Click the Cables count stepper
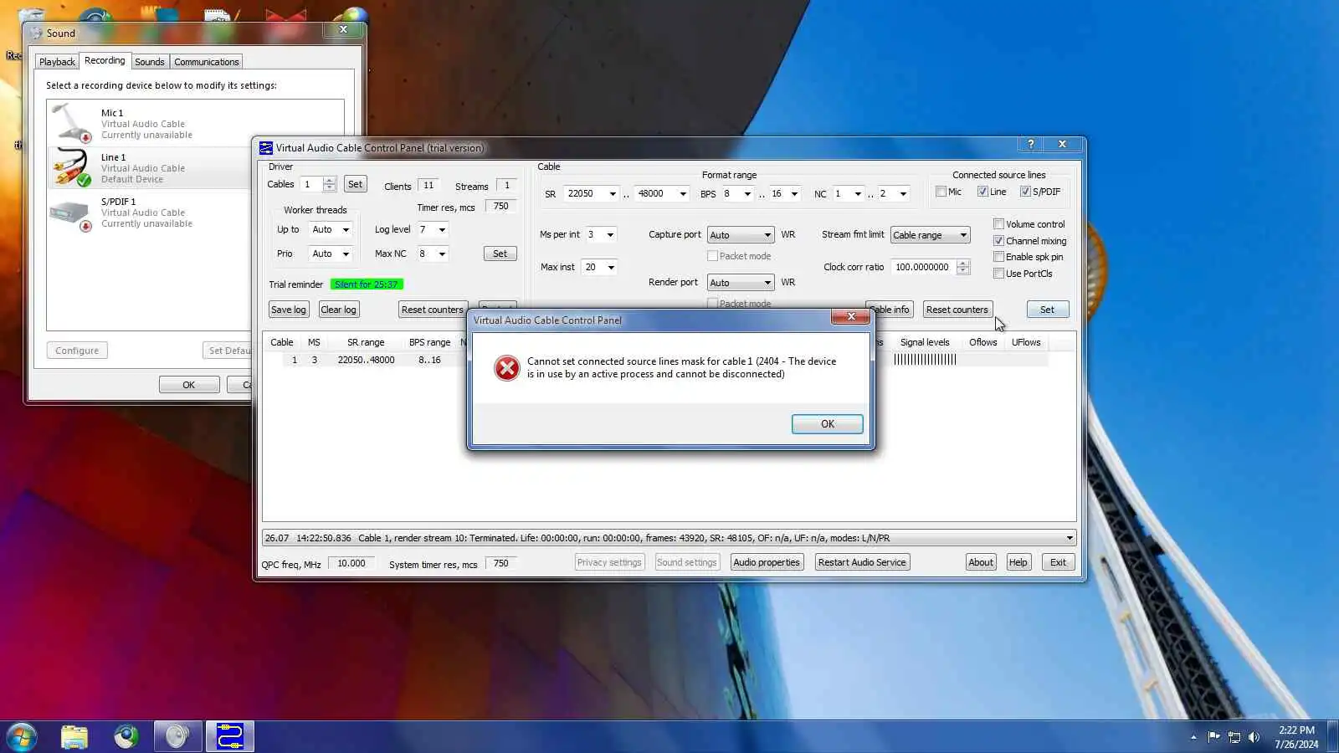1339x753 pixels. click(330, 184)
